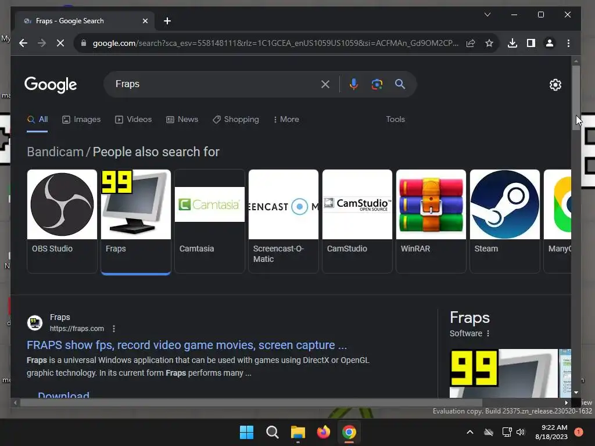Select the Steam card
The image size is (595, 446).
(x=505, y=221)
